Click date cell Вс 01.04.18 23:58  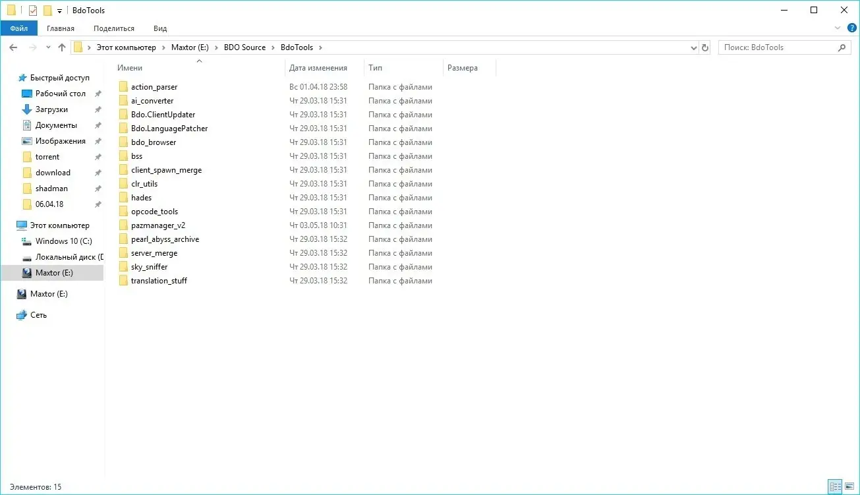click(318, 87)
